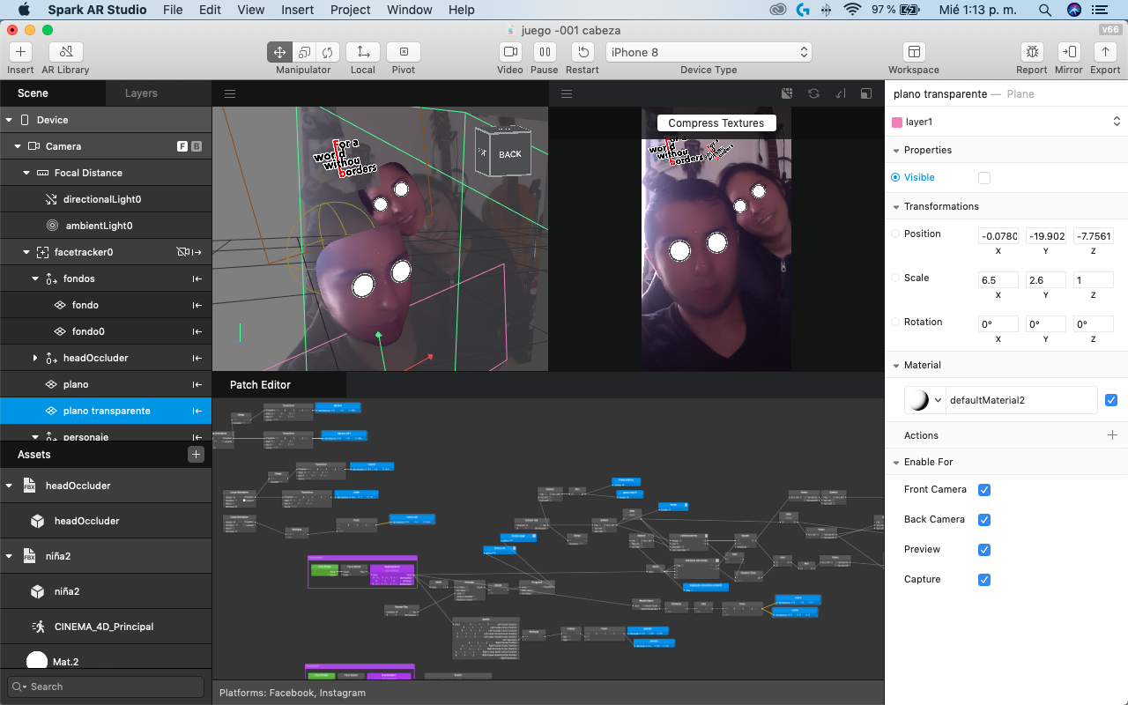Click the Position patch circle
The image size is (1128, 705).
pos(895,234)
